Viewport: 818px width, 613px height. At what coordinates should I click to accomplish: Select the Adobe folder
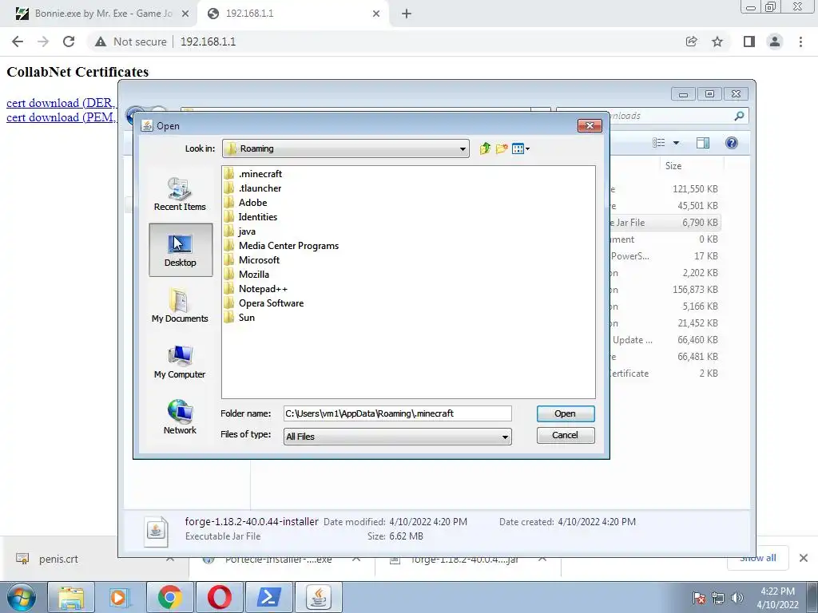[245, 202]
